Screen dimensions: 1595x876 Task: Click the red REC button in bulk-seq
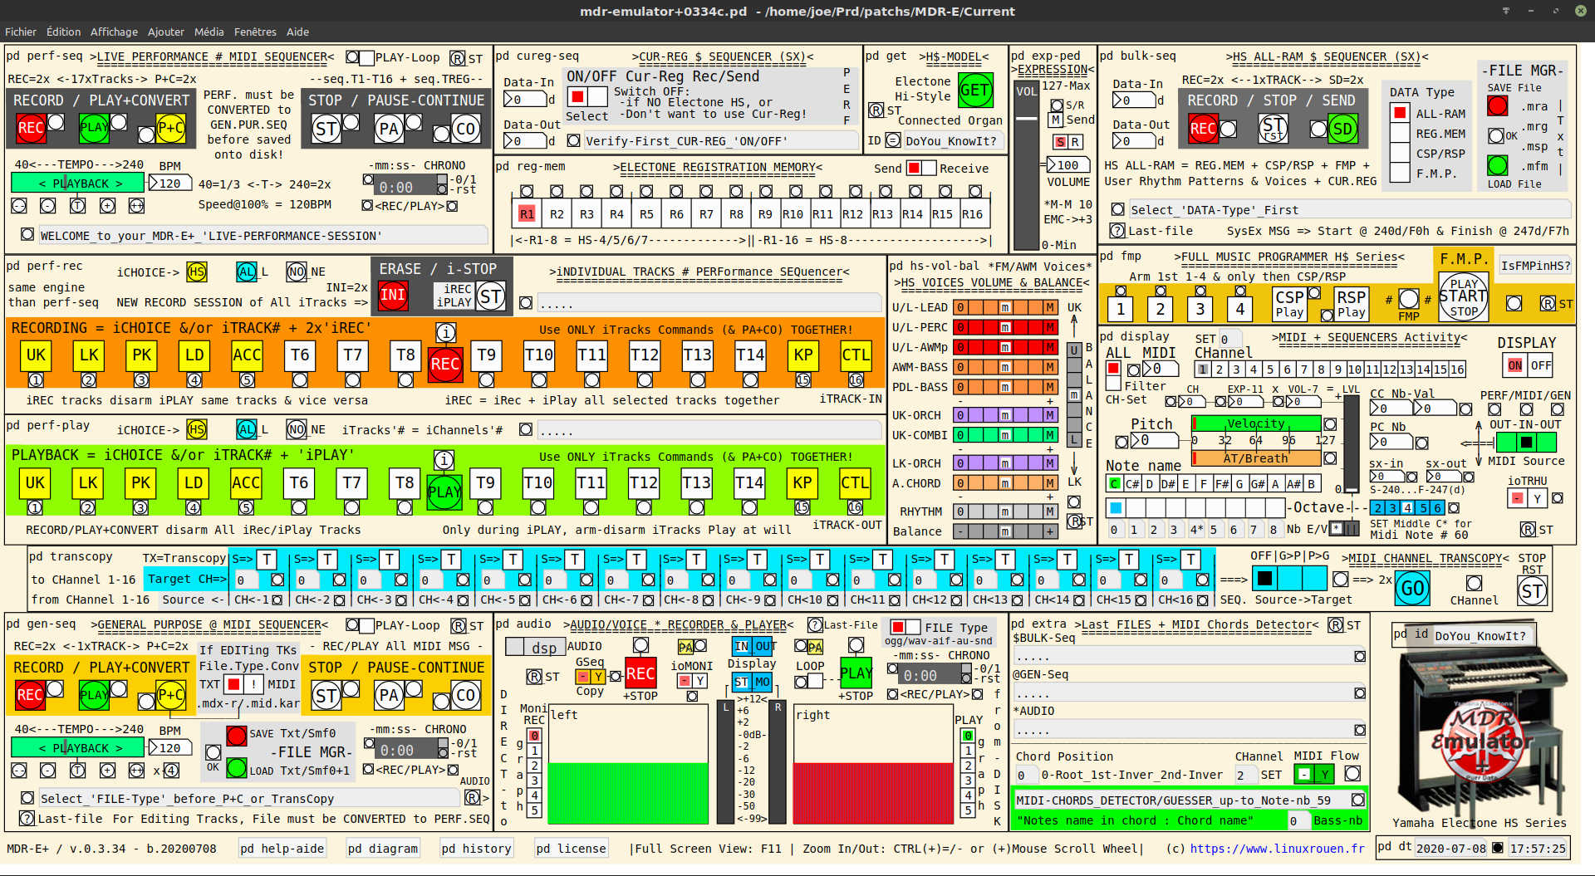(1203, 129)
